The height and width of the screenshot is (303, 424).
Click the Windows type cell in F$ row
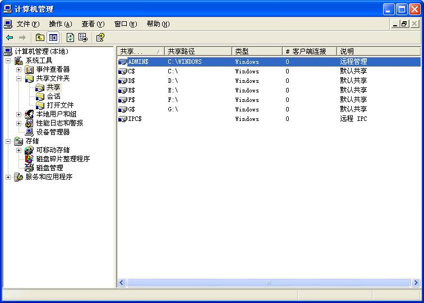point(247,100)
